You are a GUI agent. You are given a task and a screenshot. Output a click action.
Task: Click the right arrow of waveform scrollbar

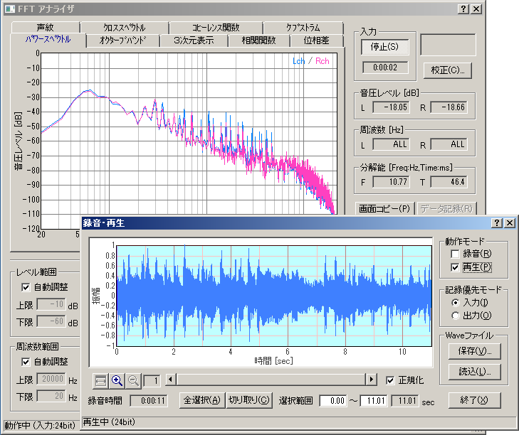(371, 379)
